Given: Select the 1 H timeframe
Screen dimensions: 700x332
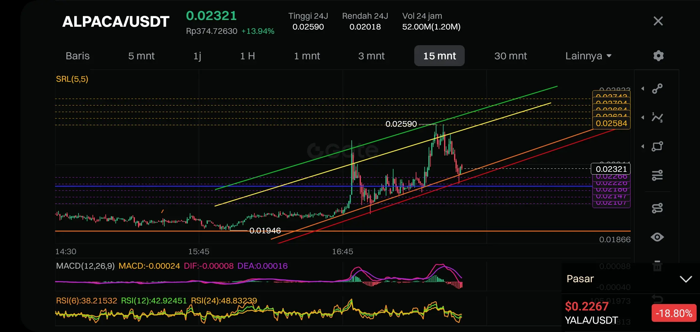Looking at the screenshot, I should click(248, 56).
